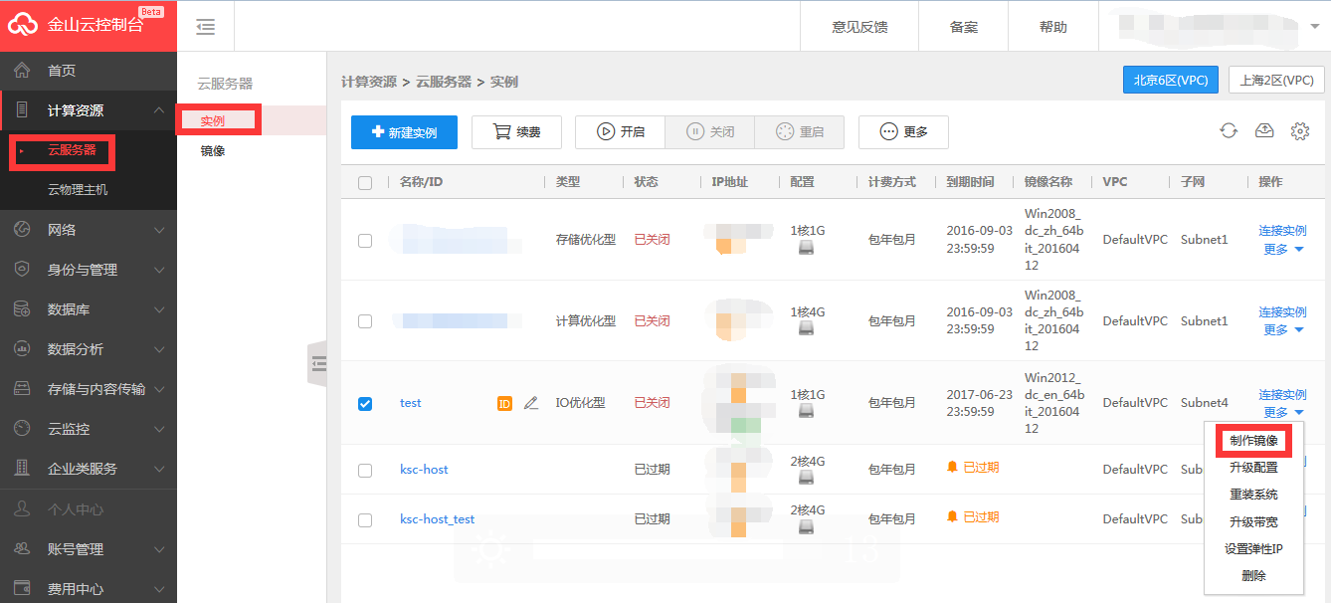Screen dimensions: 1331x603
Task: Toggle the select-all checkbox in table header
Action: click(365, 182)
